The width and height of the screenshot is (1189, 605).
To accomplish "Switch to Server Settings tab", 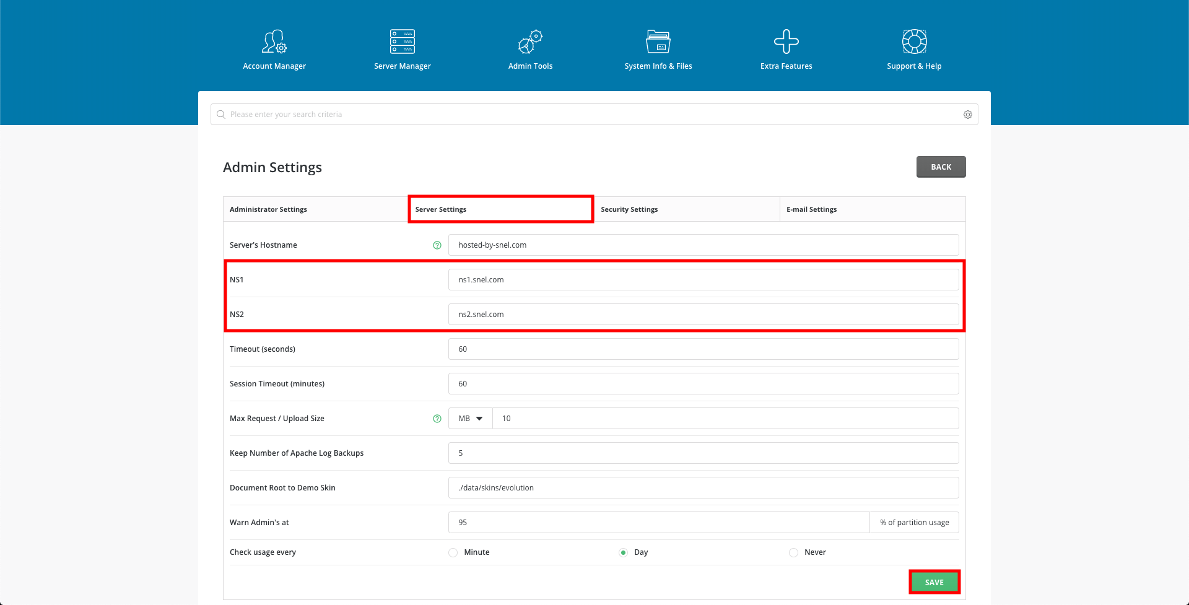I will coord(501,209).
